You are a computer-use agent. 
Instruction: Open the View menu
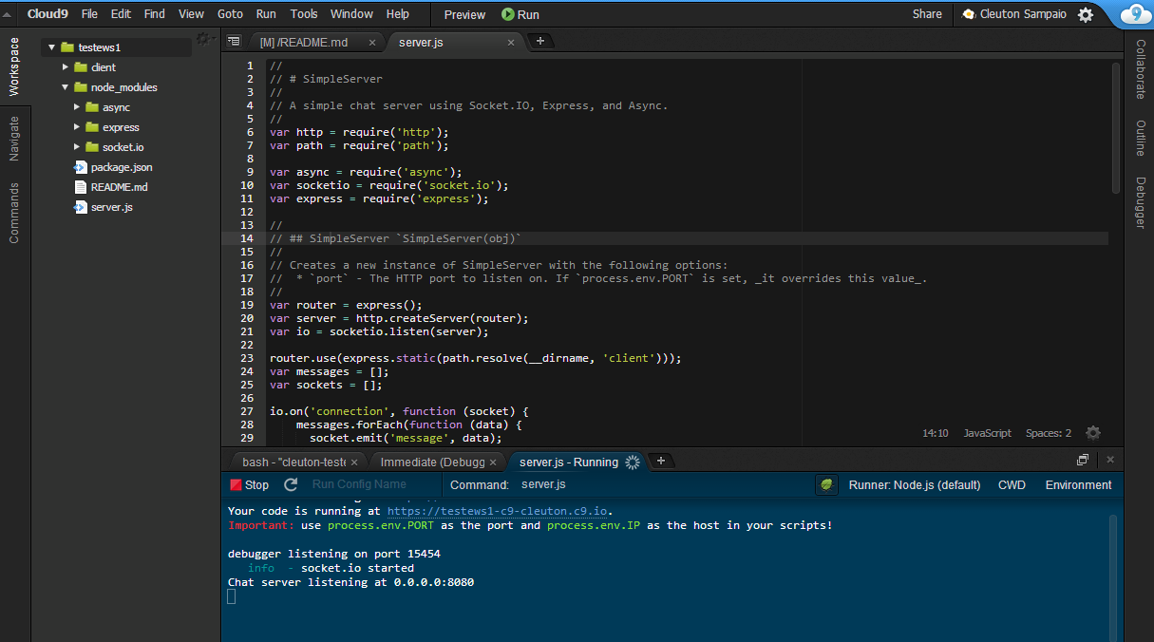coord(191,14)
